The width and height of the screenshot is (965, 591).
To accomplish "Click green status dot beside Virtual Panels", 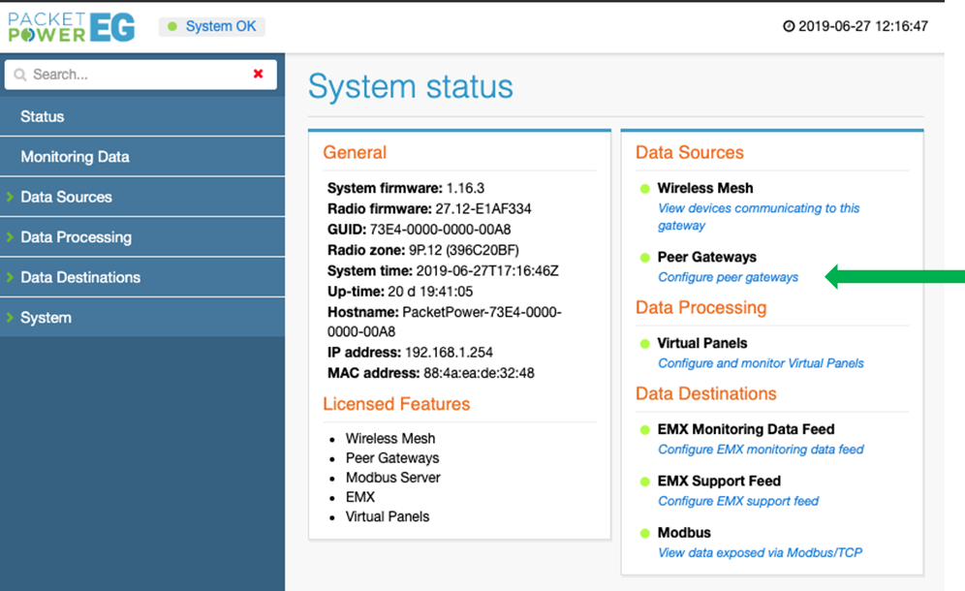I will 645,344.
